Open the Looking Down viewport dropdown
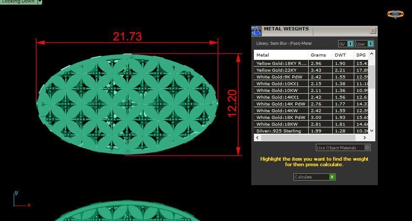The width and height of the screenshot is (412, 221). point(40,2)
